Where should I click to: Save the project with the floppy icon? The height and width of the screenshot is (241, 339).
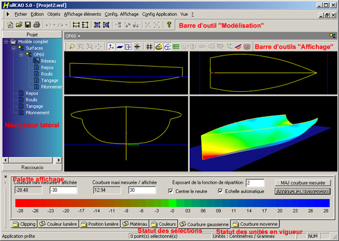click(28, 25)
